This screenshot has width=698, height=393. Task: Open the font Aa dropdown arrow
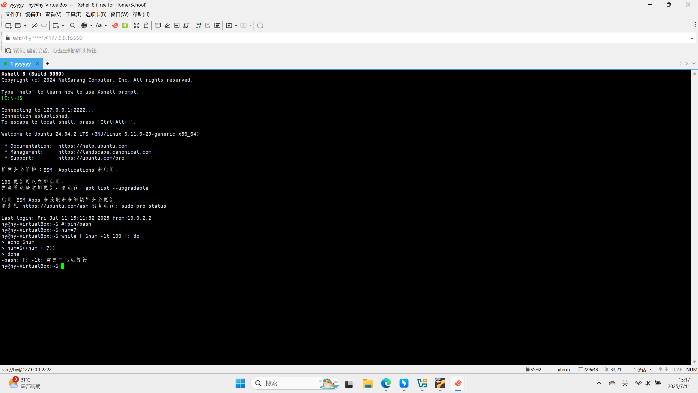106,25
